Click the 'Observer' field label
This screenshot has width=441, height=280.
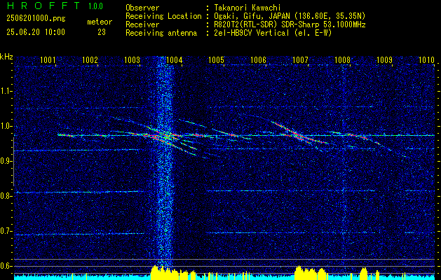(142, 8)
